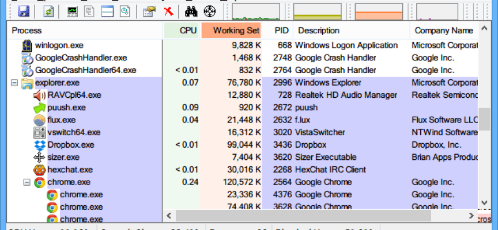498x230 pixels.
Task: Click the horizontal scrollbar thumb
Action: [x=303, y=216]
